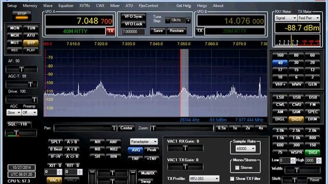Enable the Stereo checkbox
The width and height of the screenshot is (328, 184).
pyautogui.click(x=237, y=168)
